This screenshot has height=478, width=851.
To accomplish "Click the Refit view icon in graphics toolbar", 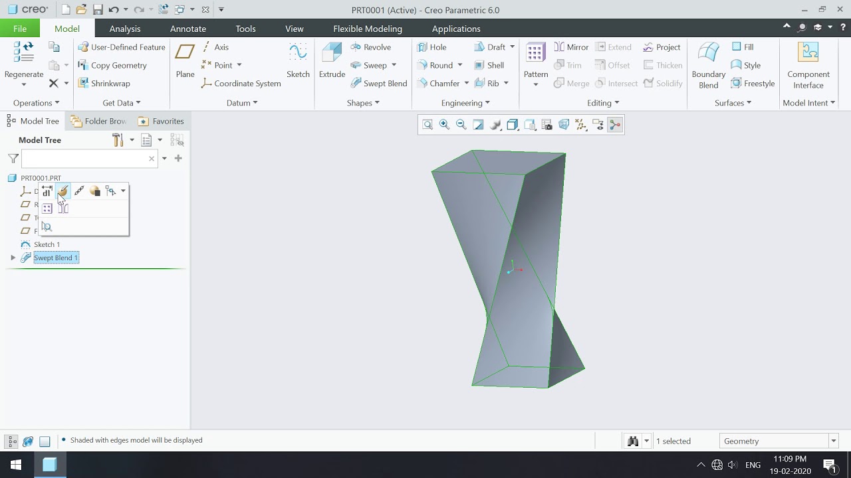I will click(x=427, y=125).
